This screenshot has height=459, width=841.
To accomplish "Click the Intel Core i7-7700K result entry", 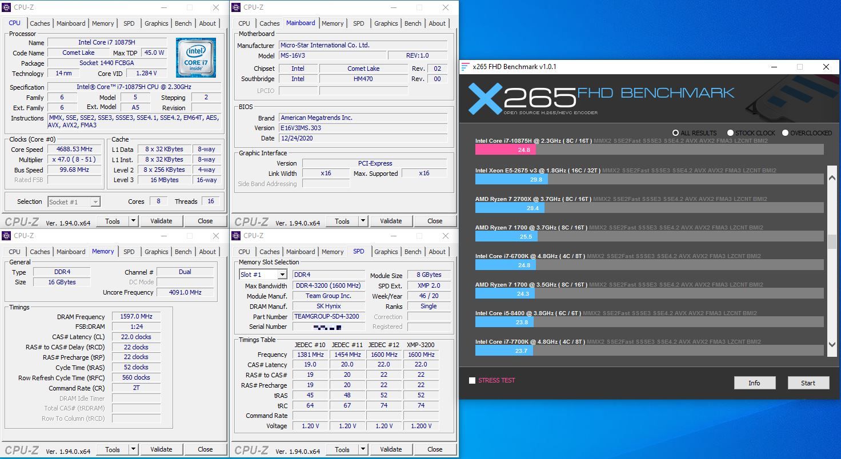I will coord(649,347).
